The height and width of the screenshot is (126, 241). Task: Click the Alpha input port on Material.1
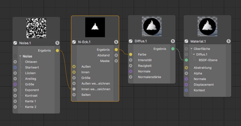(186, 73)
